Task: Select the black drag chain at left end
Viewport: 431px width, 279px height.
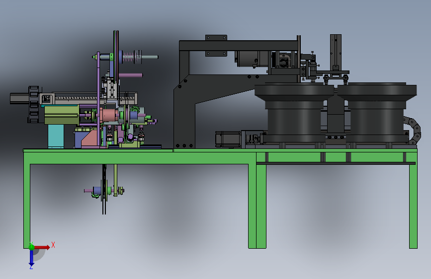Action: point(33,104)
